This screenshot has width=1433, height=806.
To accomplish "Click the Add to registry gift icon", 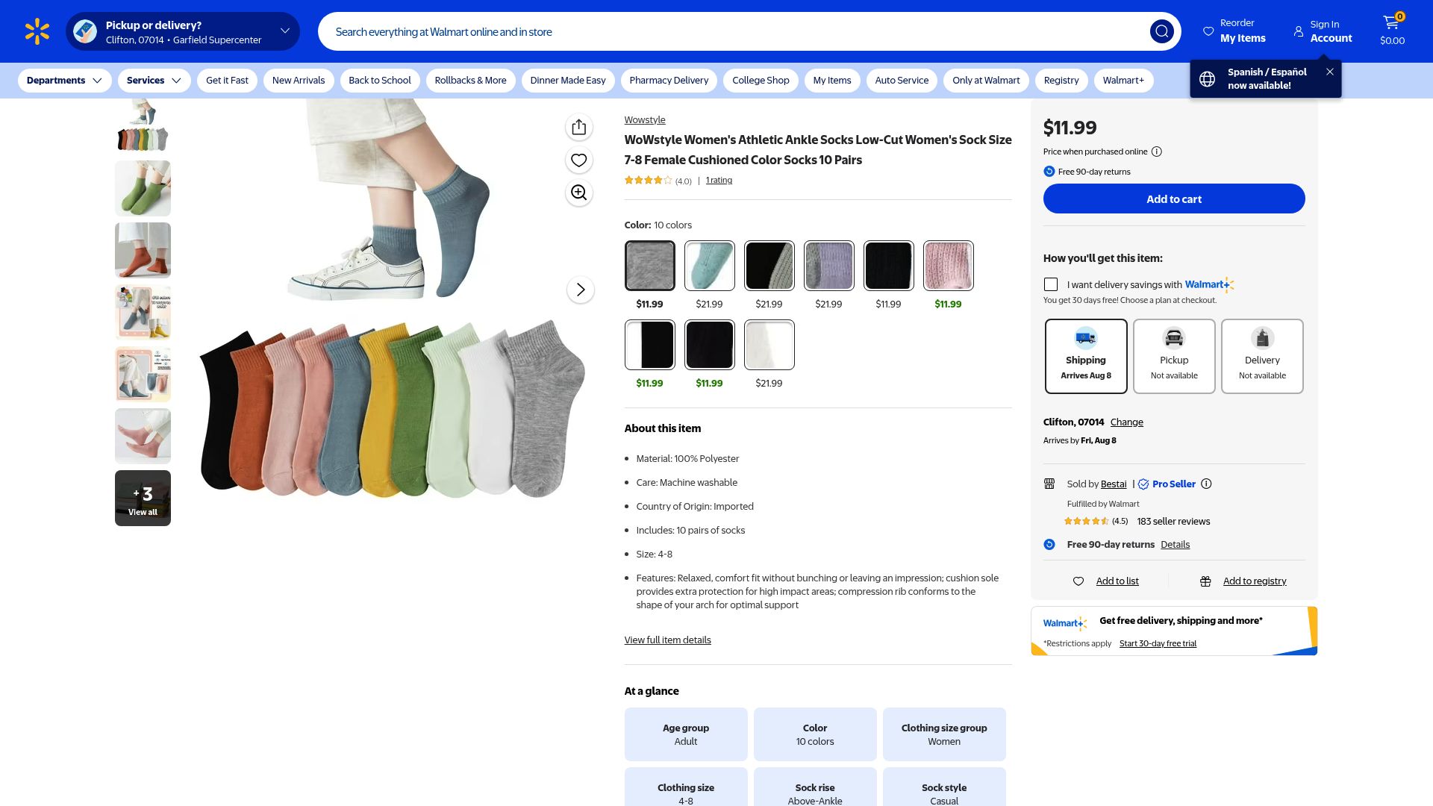I will click(x=1205, y=581).
